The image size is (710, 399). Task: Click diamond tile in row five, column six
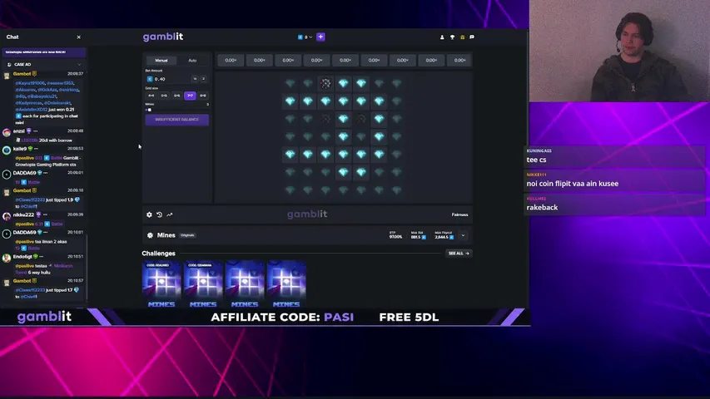click(x=379, y=155)
